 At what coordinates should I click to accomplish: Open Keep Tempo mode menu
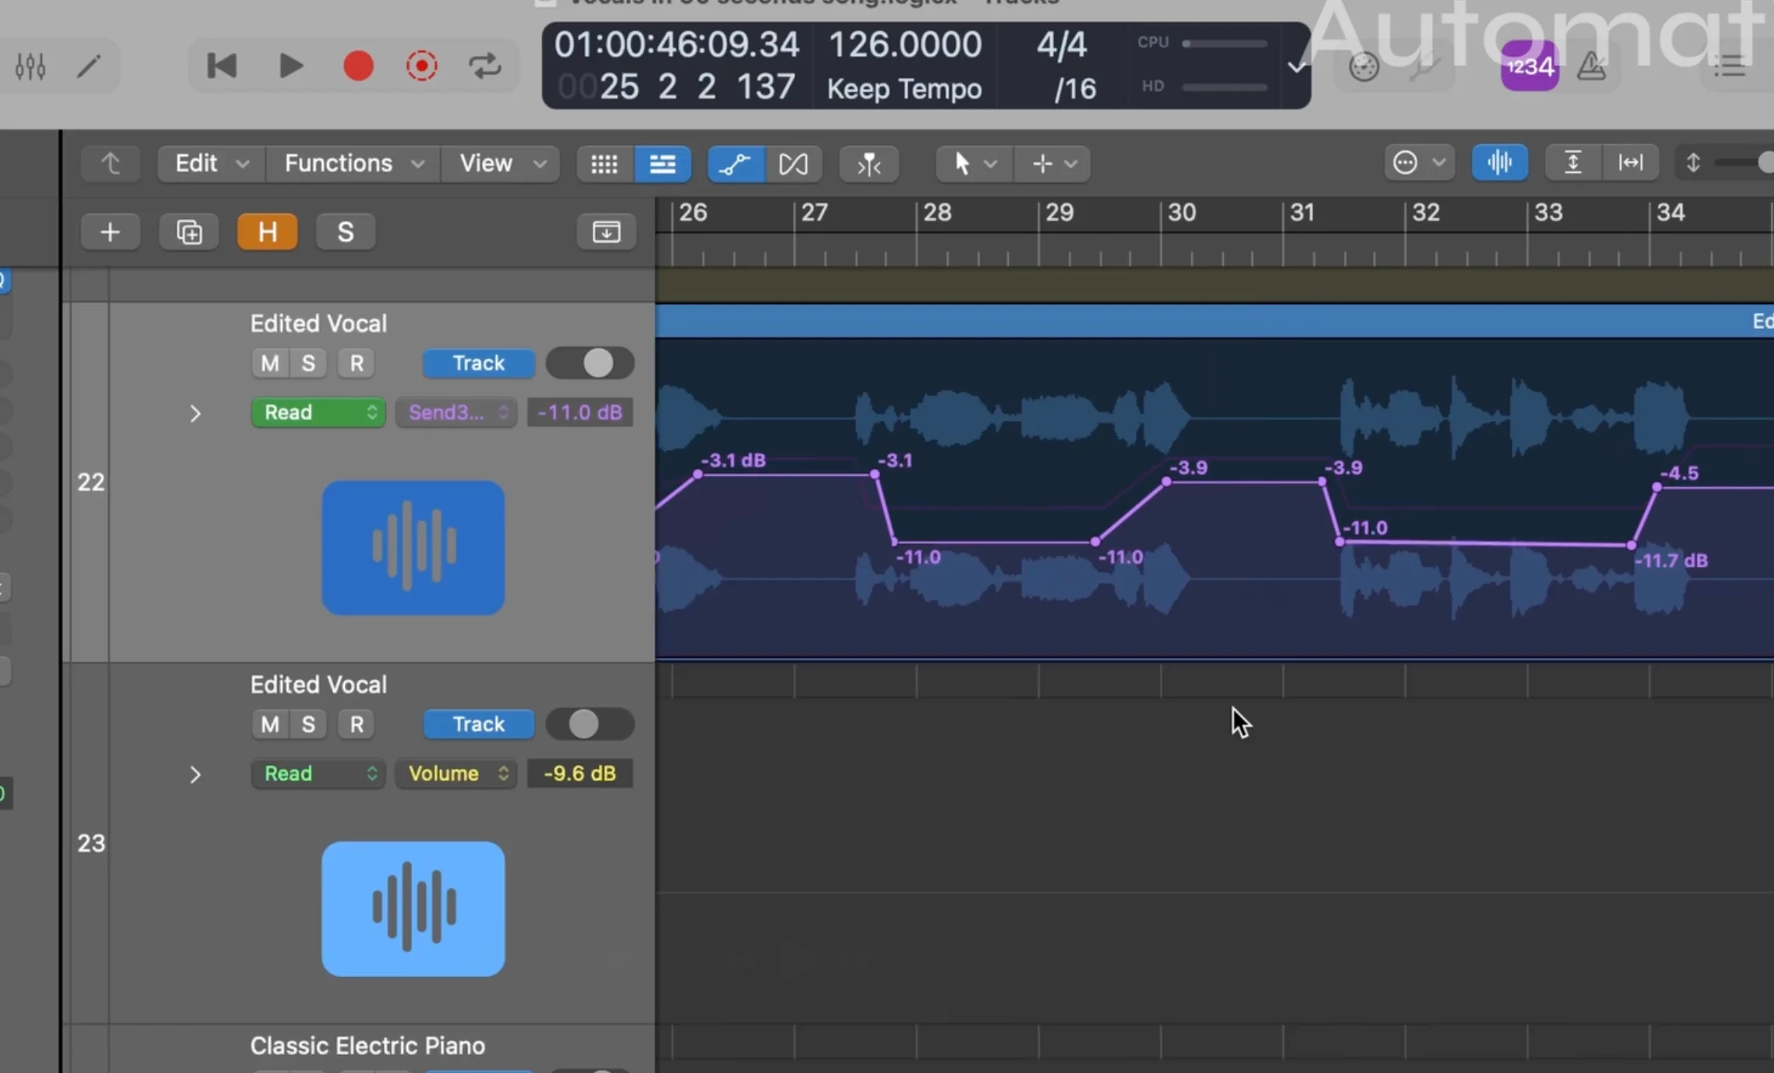904,89
